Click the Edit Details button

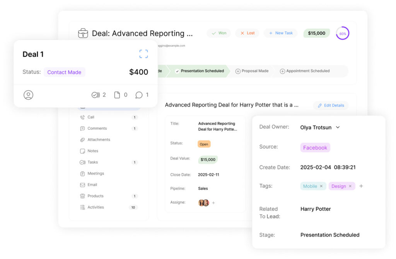[x=331, y=105]
